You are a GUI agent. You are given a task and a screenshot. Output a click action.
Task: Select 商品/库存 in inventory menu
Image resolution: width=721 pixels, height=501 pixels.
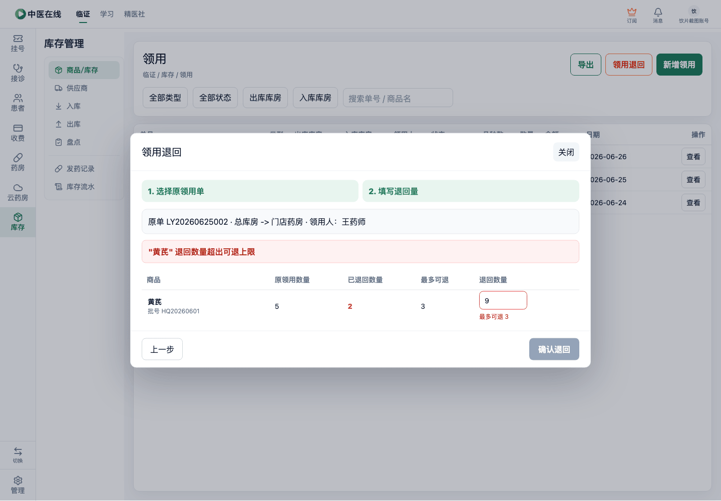(x=84, y=70)
